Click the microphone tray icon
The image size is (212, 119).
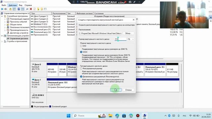(x=179, y=116)
